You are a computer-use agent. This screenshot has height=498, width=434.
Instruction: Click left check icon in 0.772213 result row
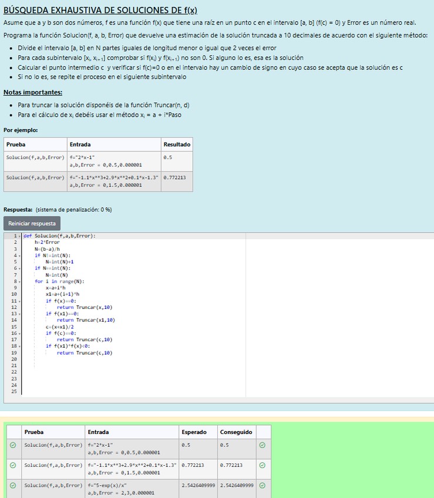(13, 465)
